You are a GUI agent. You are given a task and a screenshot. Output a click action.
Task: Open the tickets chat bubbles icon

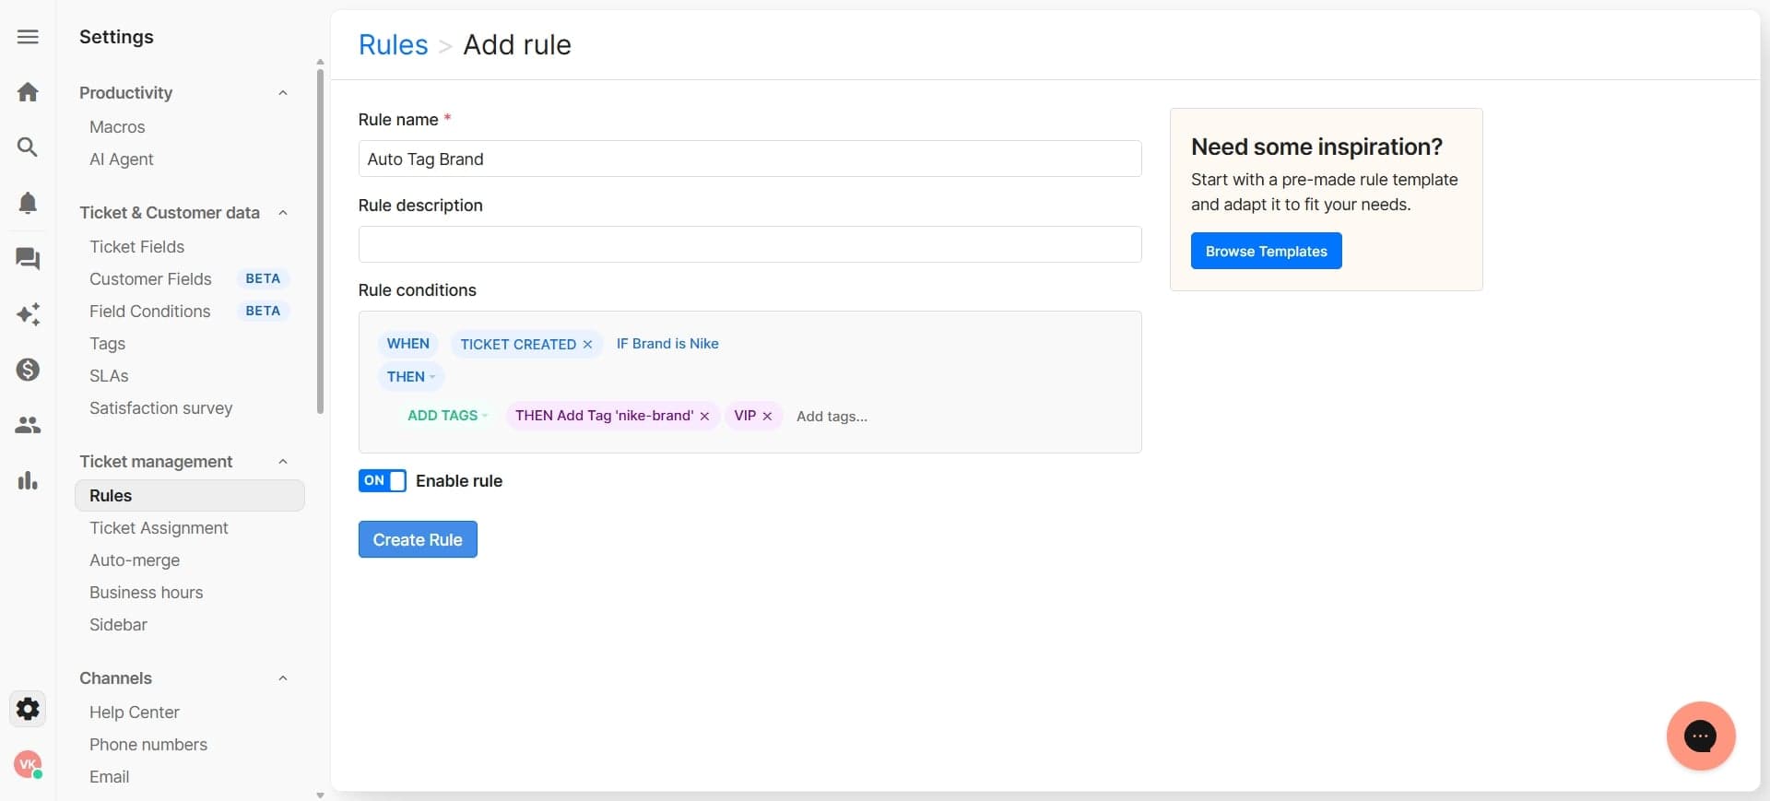pos(28,259)
